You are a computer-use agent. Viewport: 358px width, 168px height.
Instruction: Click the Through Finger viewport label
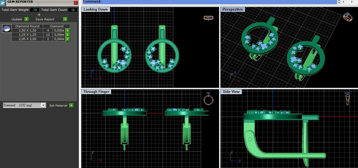click(x=96, y=92)
